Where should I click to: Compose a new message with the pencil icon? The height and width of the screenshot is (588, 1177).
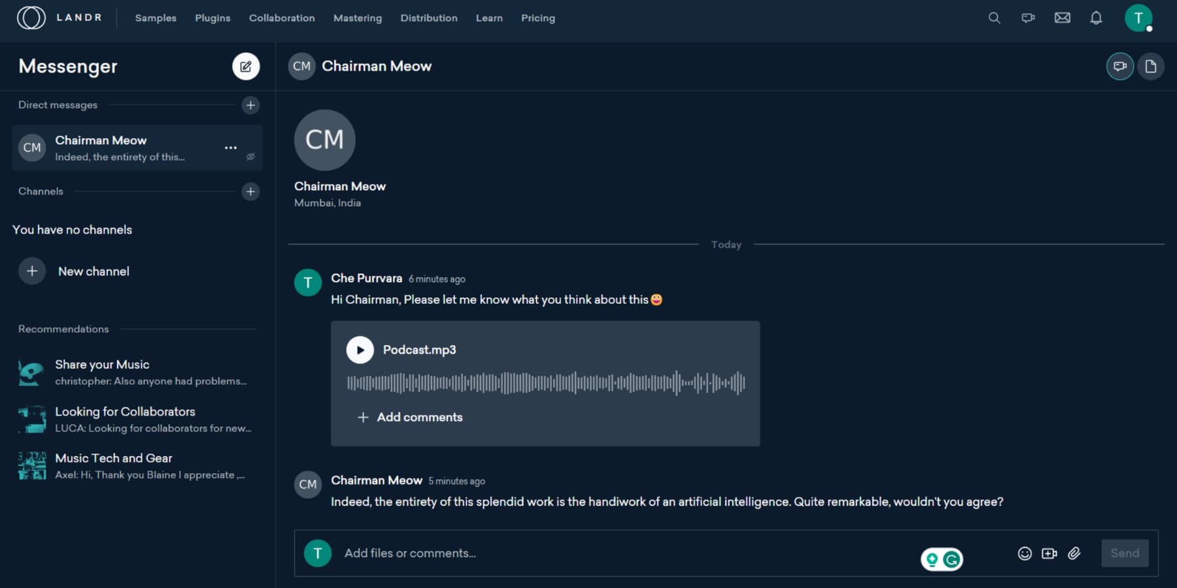[x=246, y=66]
